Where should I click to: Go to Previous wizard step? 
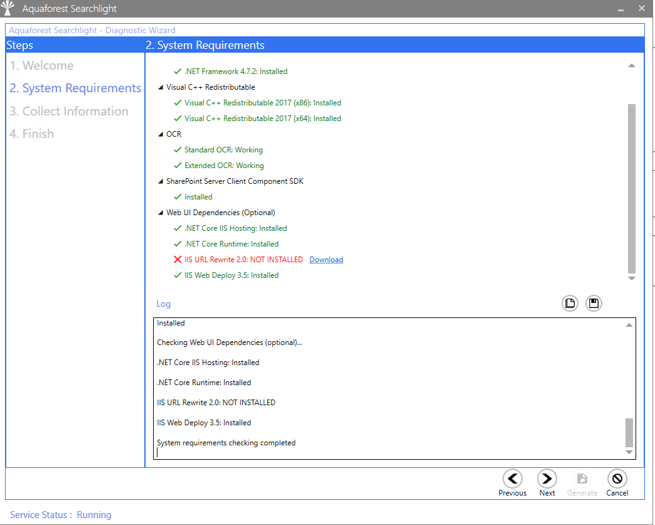[513, 479]
